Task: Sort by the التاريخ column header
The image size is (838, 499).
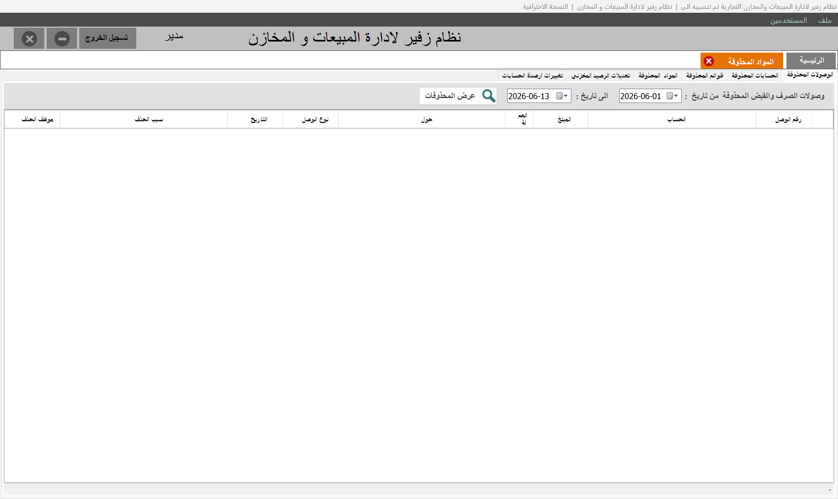Action: point(255,120)
